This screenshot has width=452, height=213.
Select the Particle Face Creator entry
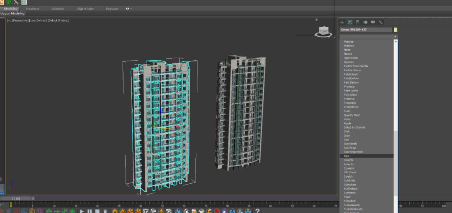[x=356, y=66]
